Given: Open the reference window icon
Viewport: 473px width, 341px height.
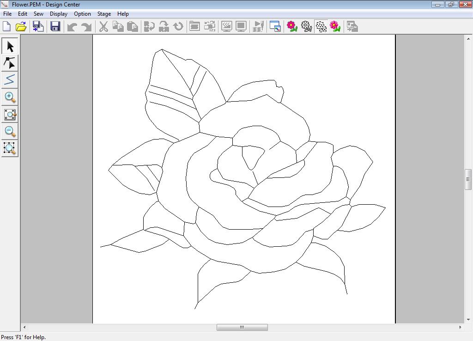Looking at the screenshot, I should tap(275, 26).
